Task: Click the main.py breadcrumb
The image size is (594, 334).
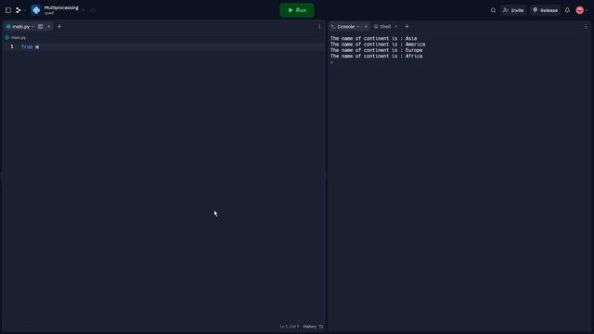Action: coord(16,37)
